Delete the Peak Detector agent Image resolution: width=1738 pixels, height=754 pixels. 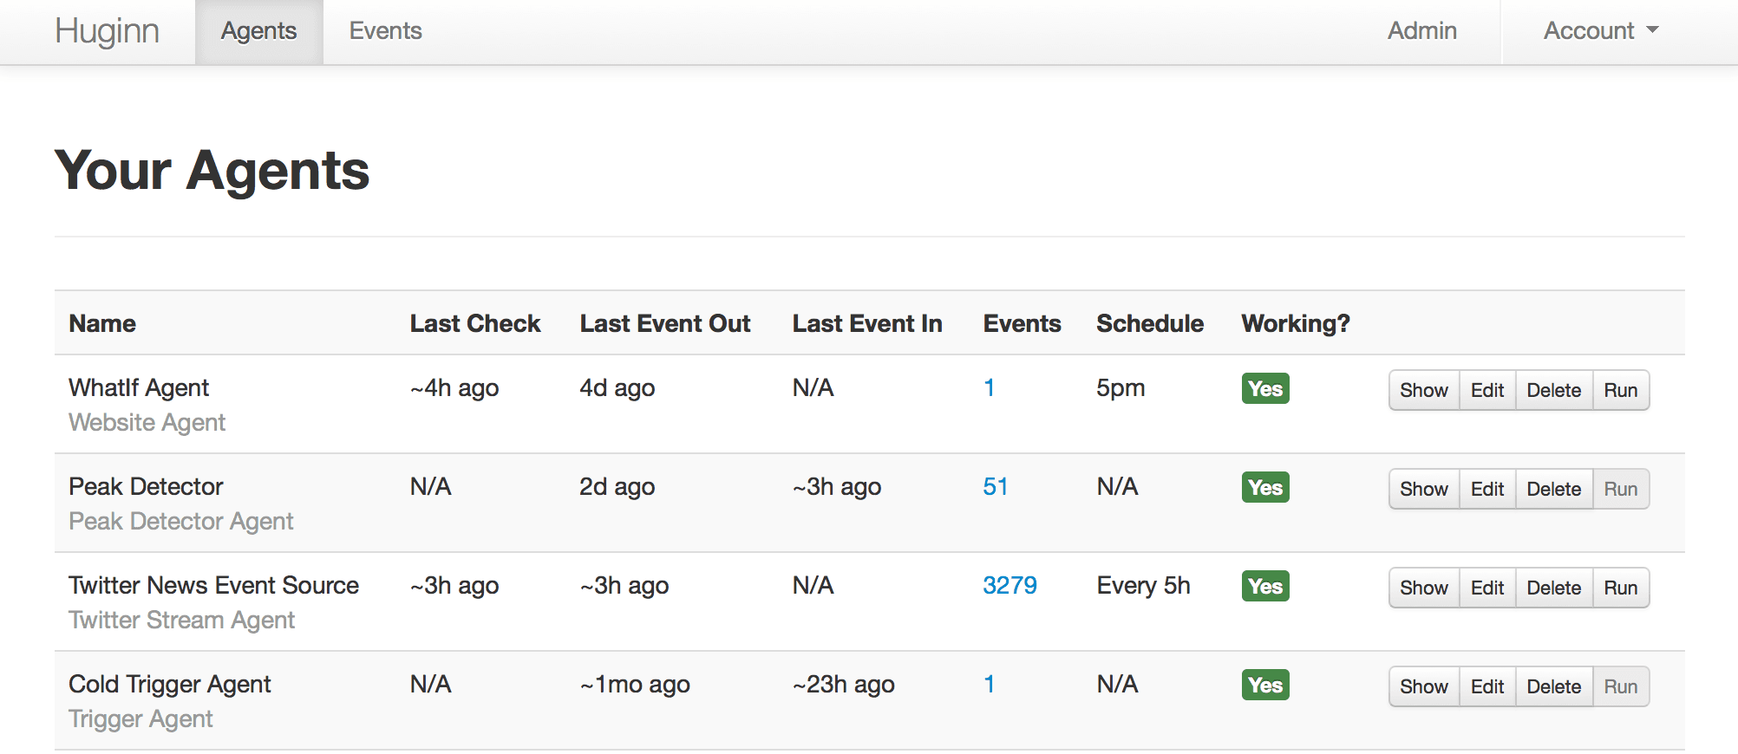(1554, 489)
